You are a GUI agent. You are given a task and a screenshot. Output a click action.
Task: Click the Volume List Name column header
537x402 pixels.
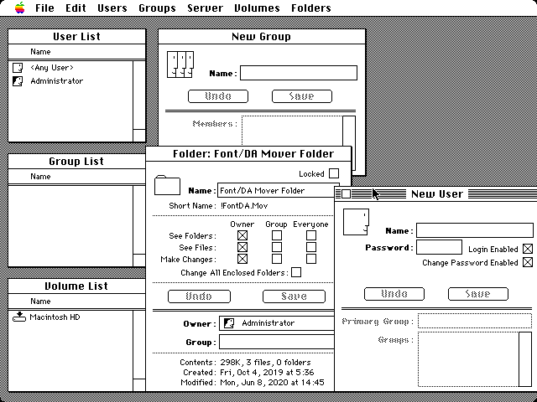[x=40, y=301]
